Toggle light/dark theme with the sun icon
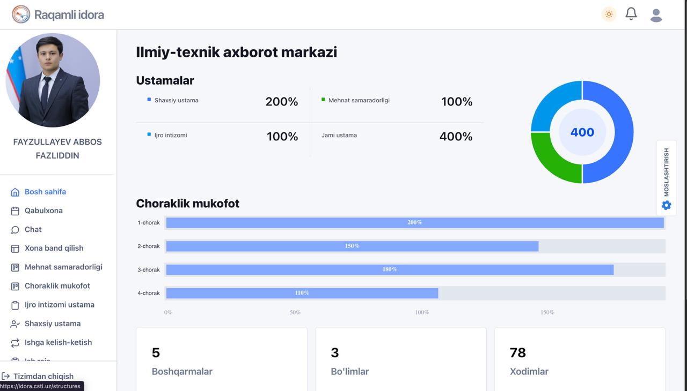This screenshot has width=687, height=391. [609, 14]
